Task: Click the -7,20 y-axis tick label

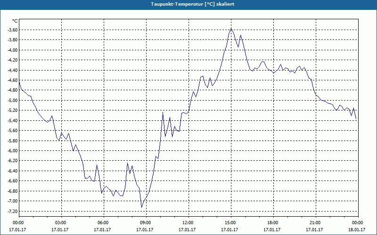Action: (13, 211)
